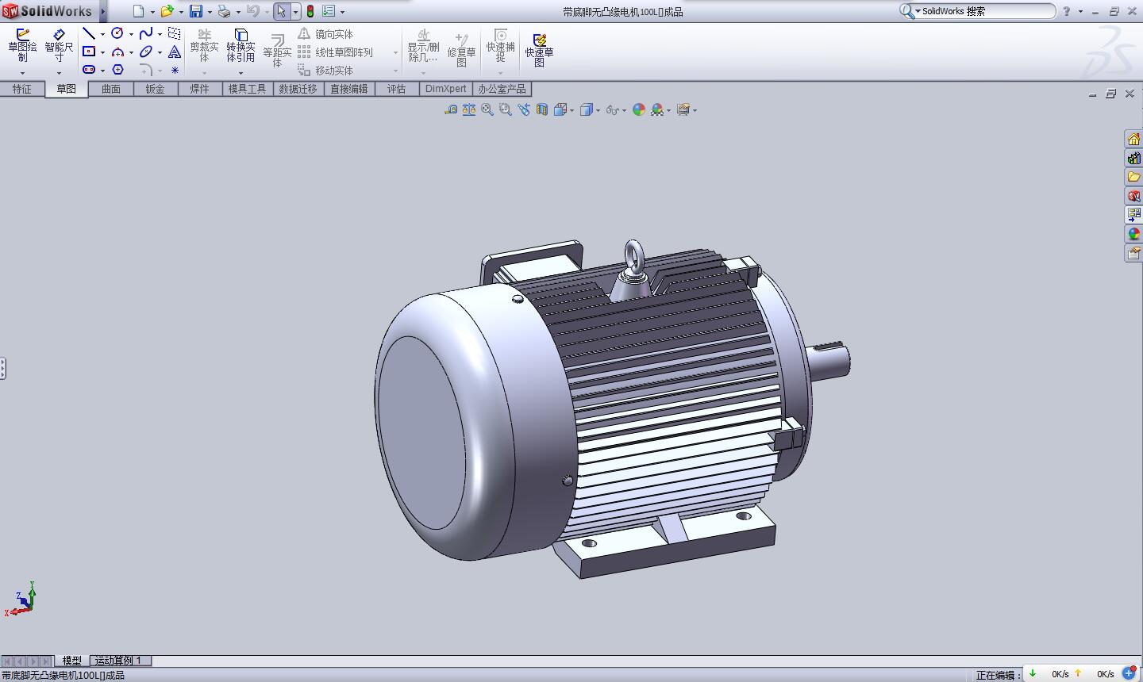Open Appearances color ball tab in task pane
The width and height of the screenshot is (1143, 682).
click(1133, 234)
